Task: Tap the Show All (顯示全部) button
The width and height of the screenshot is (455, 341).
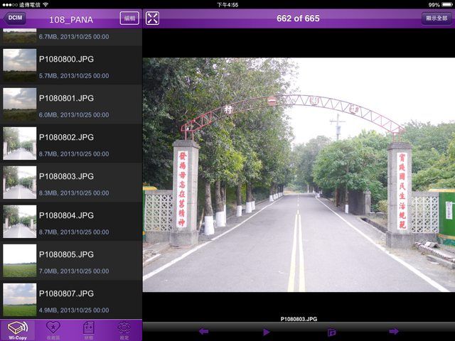Action: pos(436,18)
